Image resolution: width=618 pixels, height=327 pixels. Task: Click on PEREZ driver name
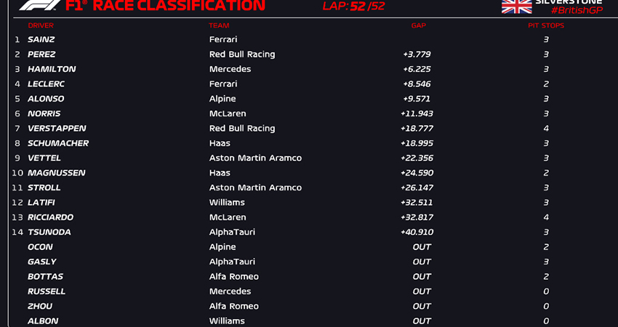coord(41,54)
